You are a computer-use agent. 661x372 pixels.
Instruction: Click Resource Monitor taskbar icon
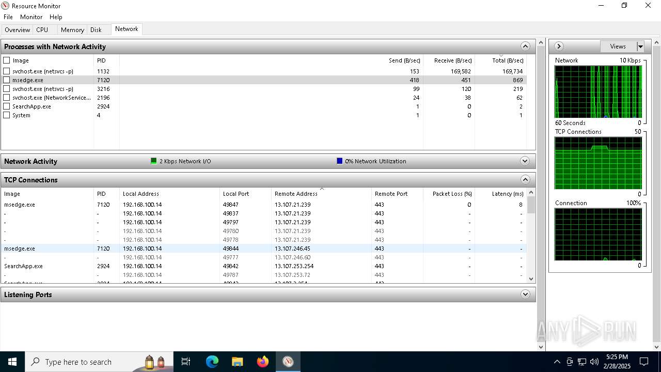[x=288, y=362]
